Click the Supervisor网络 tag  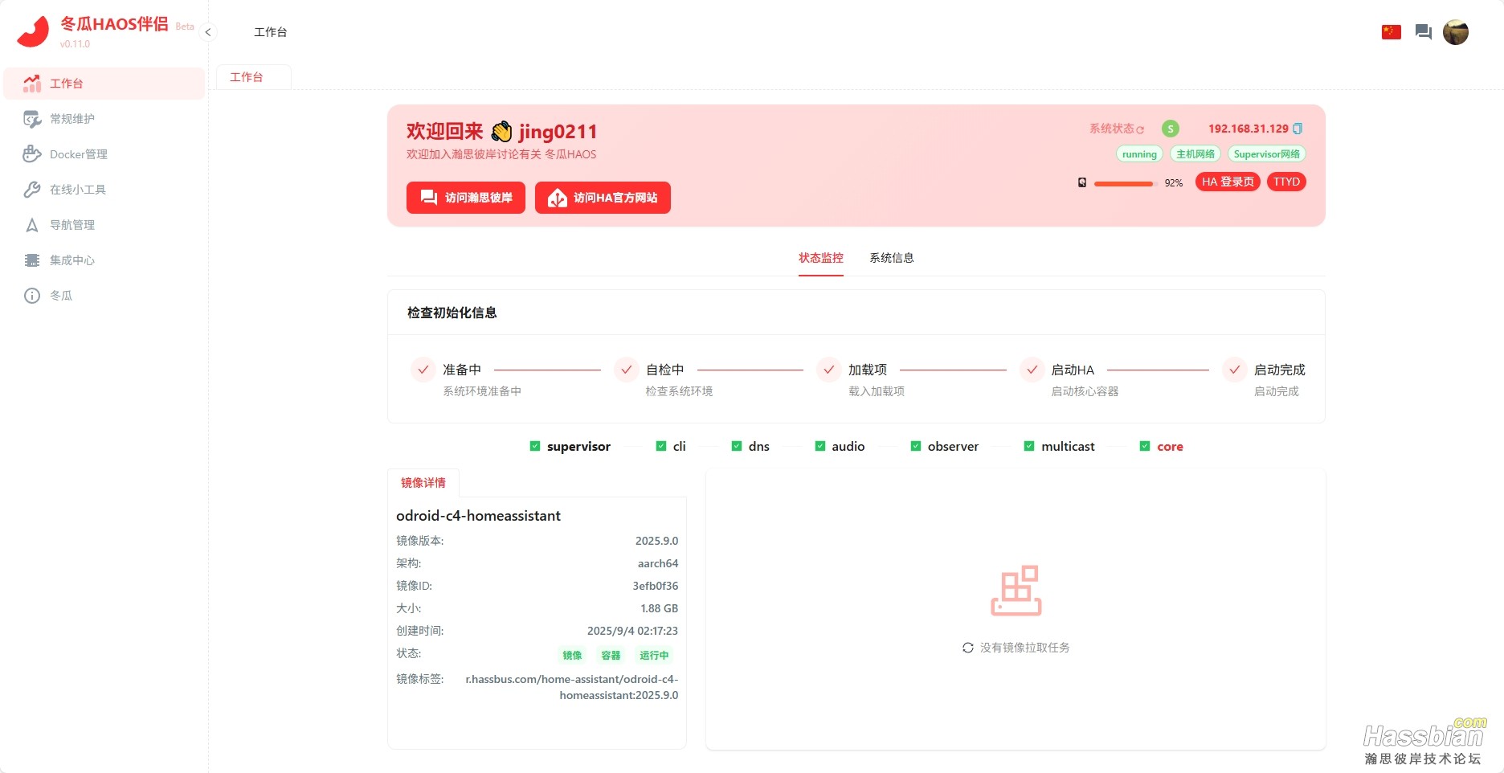click(x=1267, y=154)
